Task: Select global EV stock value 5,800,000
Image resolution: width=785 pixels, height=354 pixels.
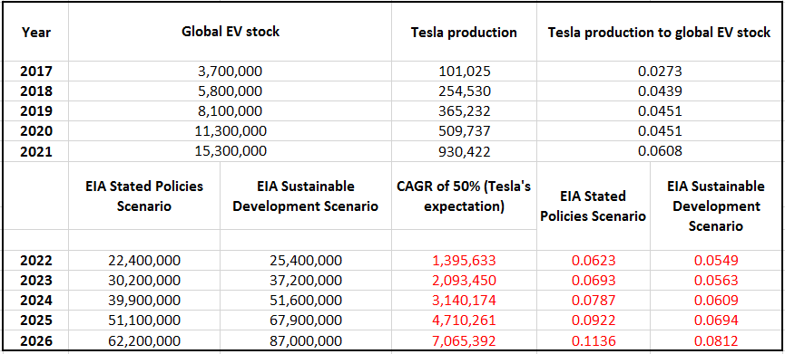Action: click(231, 91)
